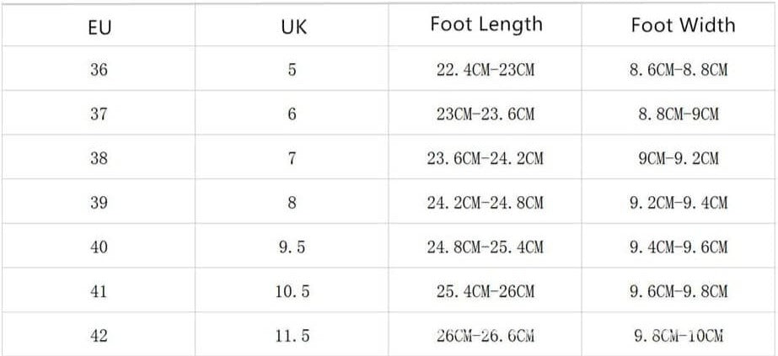Pick EU size 39 cell
Screen dimensions: 778x356
(99, 203)
